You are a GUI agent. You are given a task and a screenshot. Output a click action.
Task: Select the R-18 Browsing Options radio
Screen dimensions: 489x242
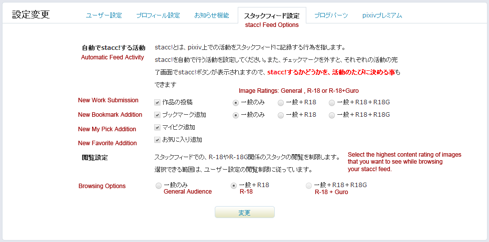click(233, 185)
